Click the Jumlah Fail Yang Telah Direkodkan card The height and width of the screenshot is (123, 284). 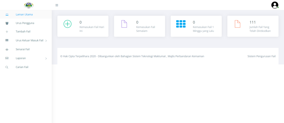(253, 26)
